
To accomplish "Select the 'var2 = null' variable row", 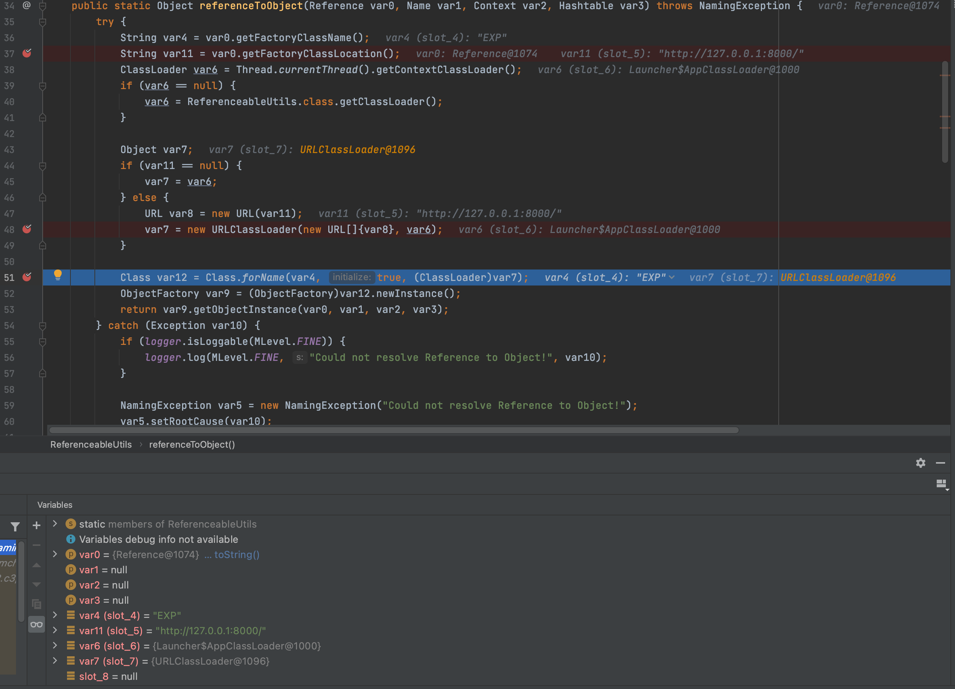I will [x=498, y=585].
